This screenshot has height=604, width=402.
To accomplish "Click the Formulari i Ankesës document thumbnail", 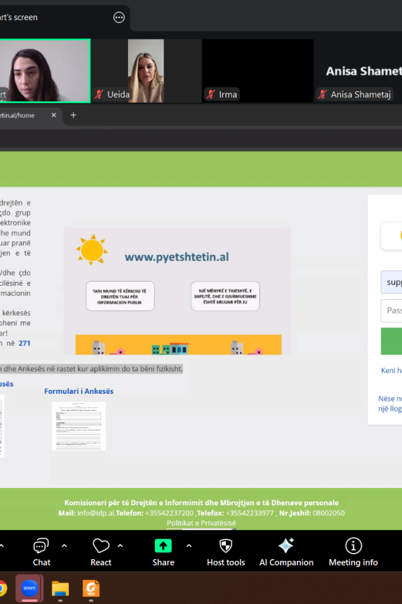I will click(x=79, y=425).
